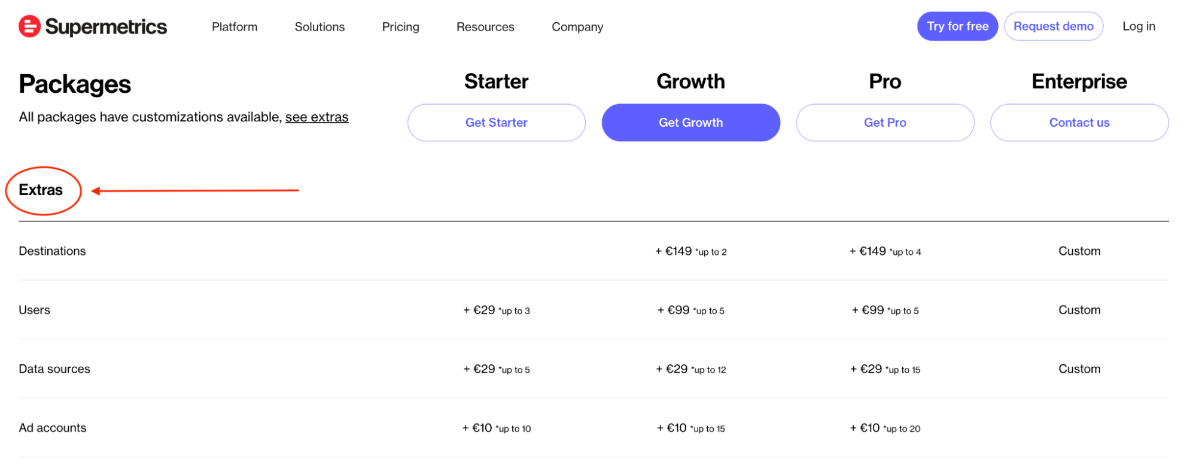Open the Company menu
This screenshot has width=1196, height=469.
[577, 26]
